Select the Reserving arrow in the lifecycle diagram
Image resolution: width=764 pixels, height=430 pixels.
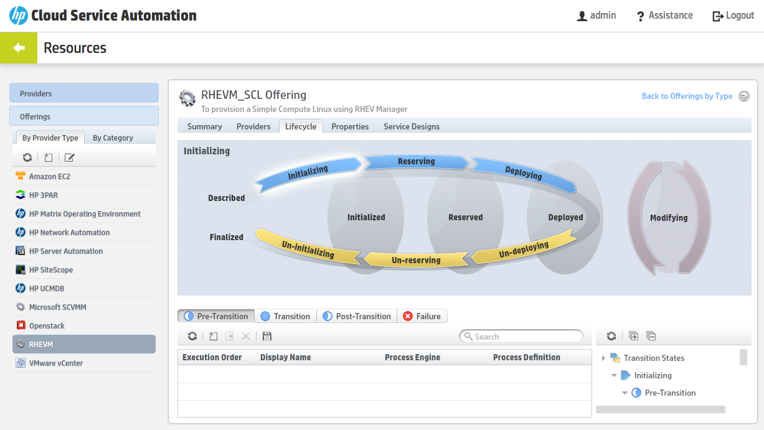coord(416,162)
